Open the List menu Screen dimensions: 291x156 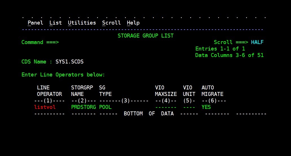pos(55,23)
